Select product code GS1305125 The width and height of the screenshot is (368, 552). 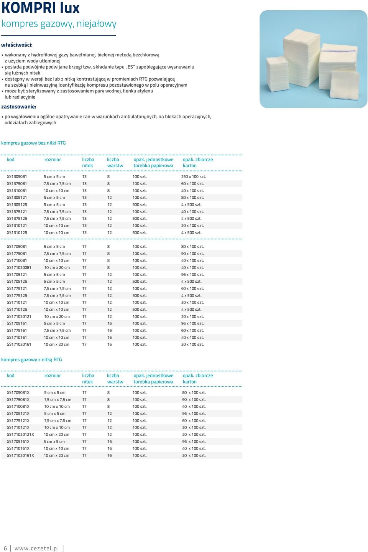coord(17,205)
